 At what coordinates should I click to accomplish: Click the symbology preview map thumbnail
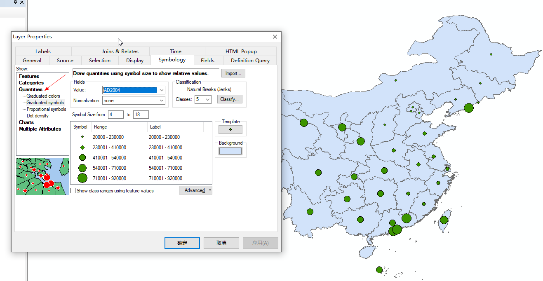click(42, 176)
